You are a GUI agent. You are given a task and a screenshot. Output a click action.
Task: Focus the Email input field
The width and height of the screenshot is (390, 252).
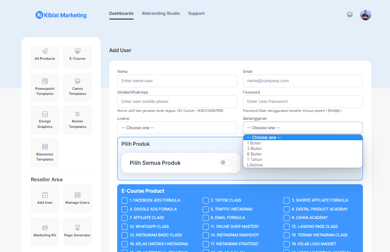[x=303, y=81]
